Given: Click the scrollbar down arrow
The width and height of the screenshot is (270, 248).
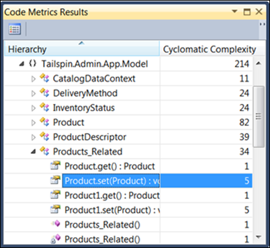Looking at the screenshot, I should click(259, 237).
